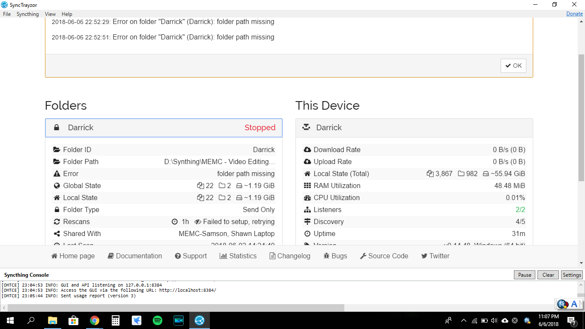Click the console horizontal scrollbar thumb
Image resolution: width=585 pixels, height=329 pixels.
click(x=176, y=308)
